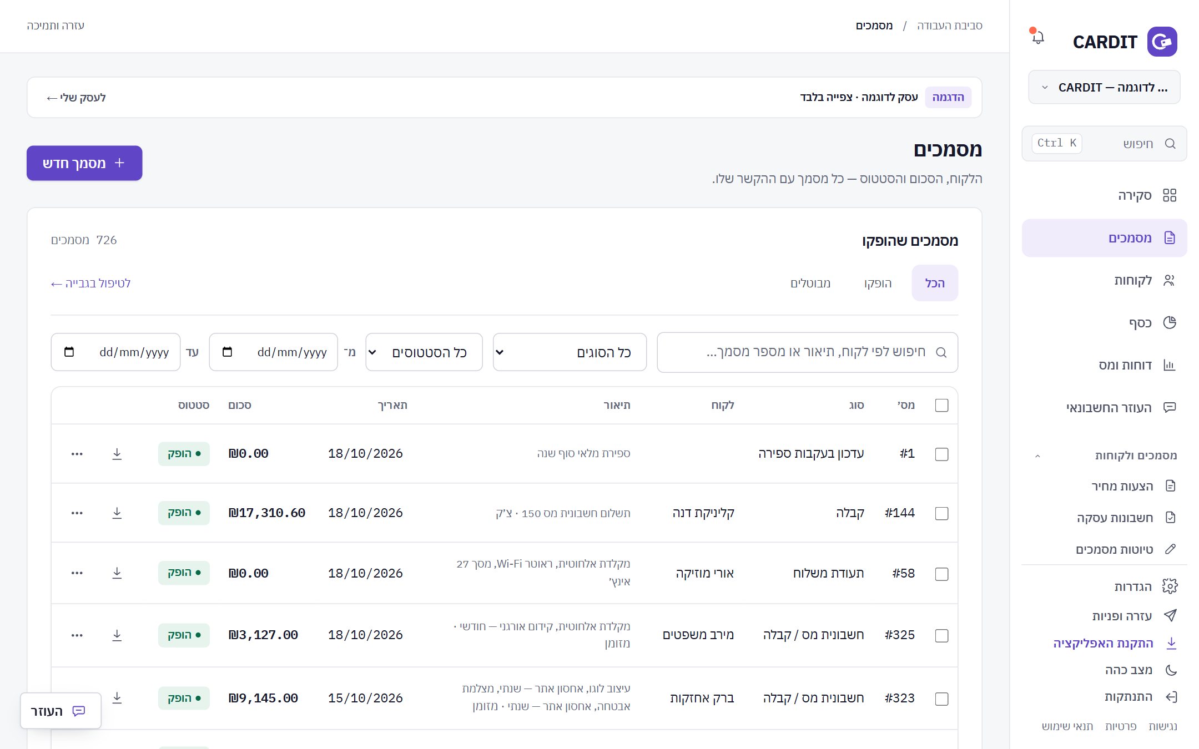Check the checkbox for document #323

coord(941,699)
